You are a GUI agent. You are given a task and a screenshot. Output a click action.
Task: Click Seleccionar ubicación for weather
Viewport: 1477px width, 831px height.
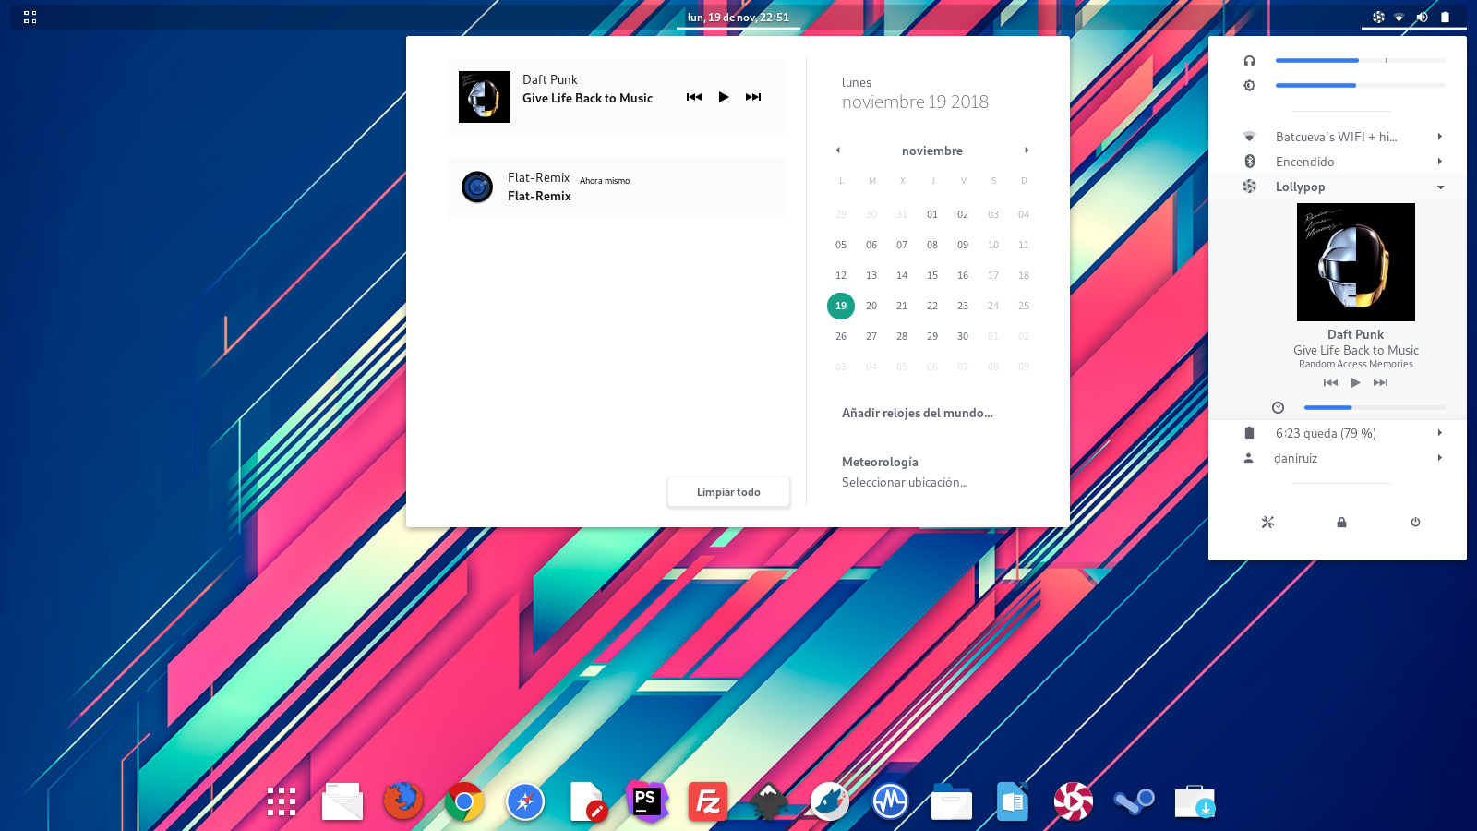[905, 482]
